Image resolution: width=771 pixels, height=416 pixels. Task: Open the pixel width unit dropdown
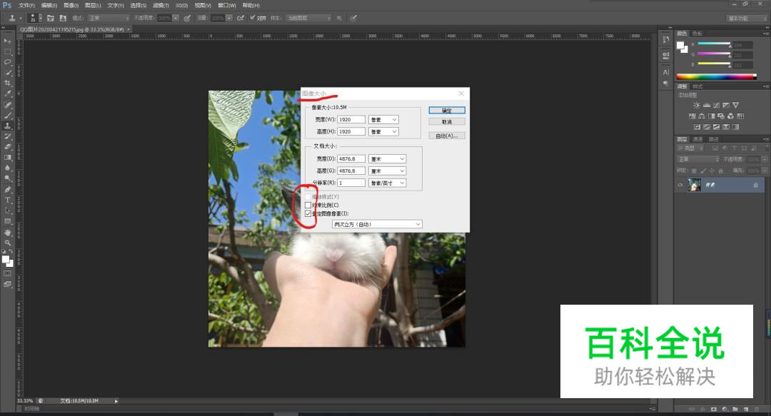point(383,119)
